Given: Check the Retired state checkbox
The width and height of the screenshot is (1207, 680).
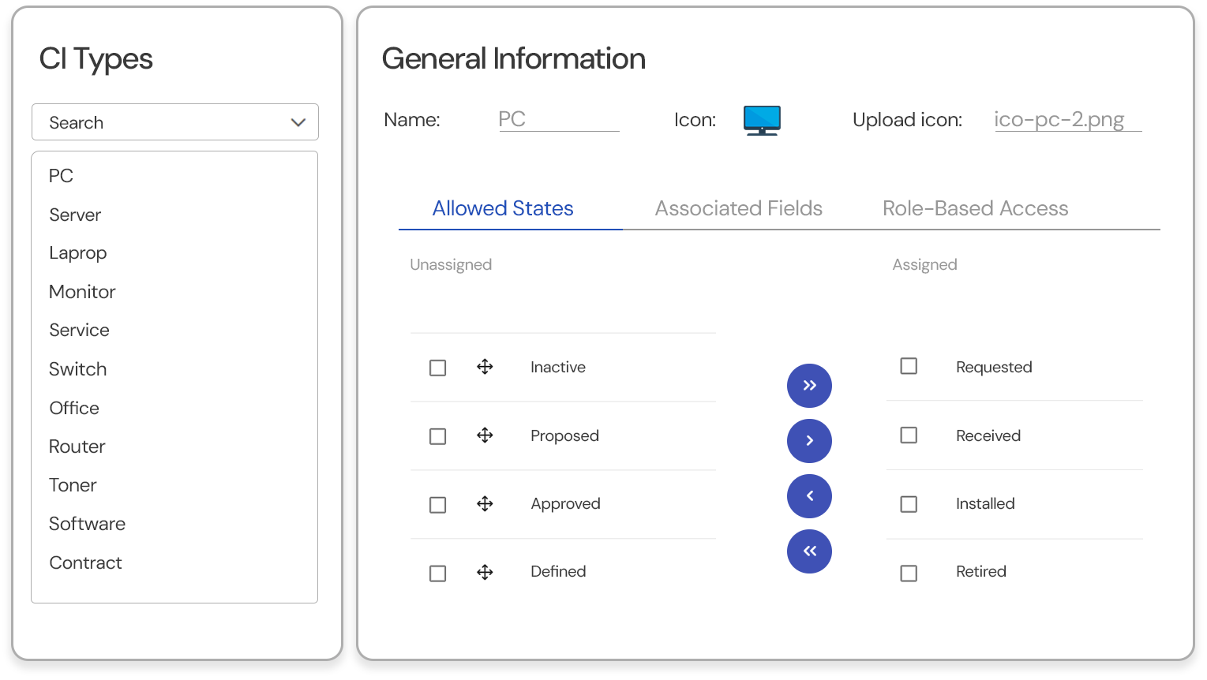Looking at the screenshot, I should click(x=909, y=574).
